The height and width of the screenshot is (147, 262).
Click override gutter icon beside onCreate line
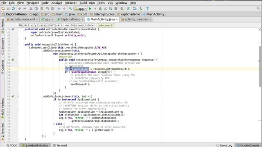(13, 29)
